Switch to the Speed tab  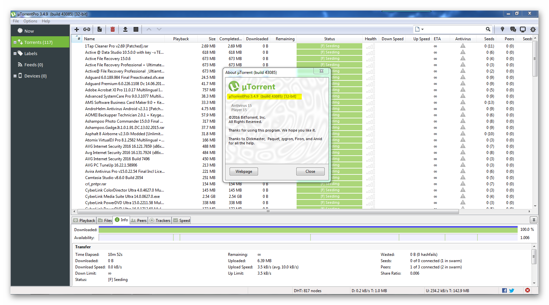(181, 220)
